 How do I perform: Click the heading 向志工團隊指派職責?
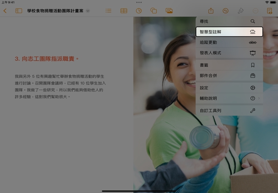click(x=47, y=59)
